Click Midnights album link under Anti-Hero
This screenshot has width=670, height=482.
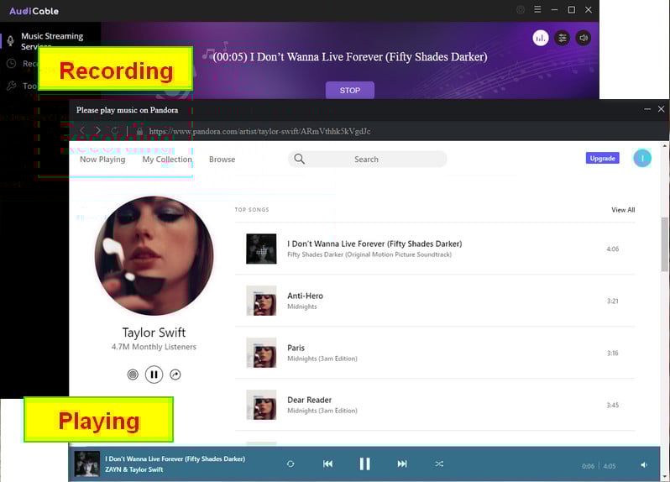coord(302,306)
